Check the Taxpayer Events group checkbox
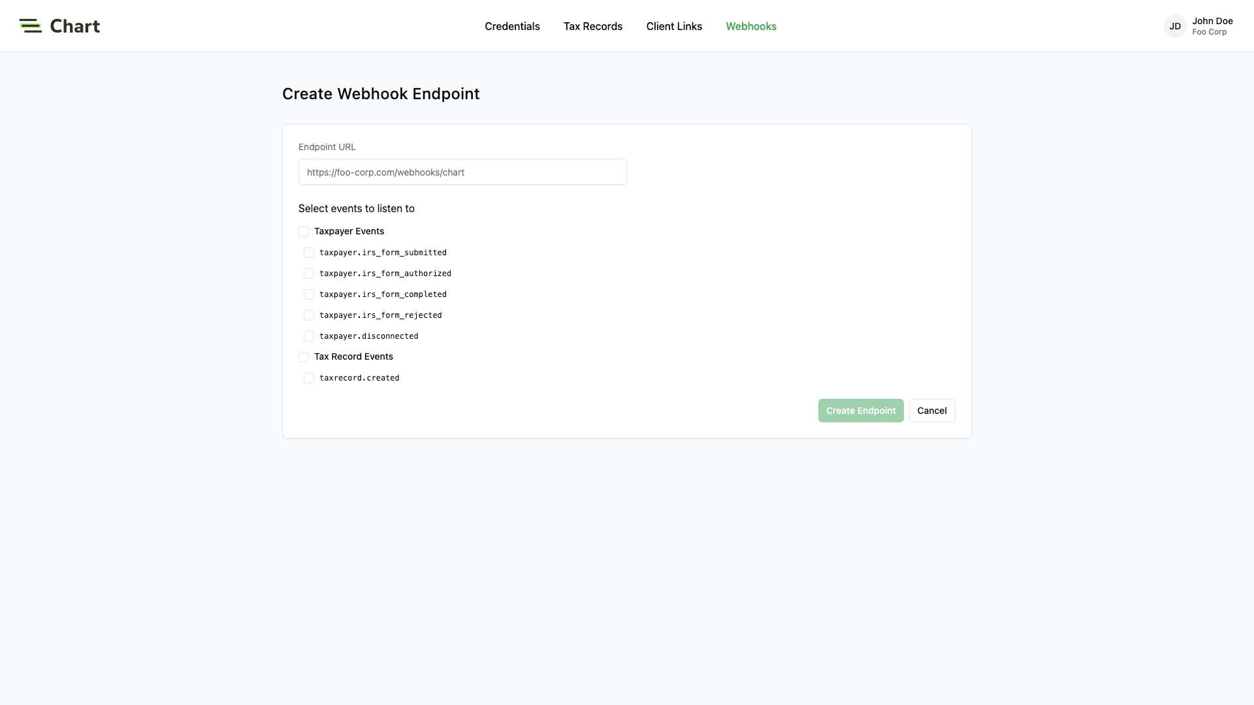This screenshot has height=705, width=1254. tap(304, 232)
